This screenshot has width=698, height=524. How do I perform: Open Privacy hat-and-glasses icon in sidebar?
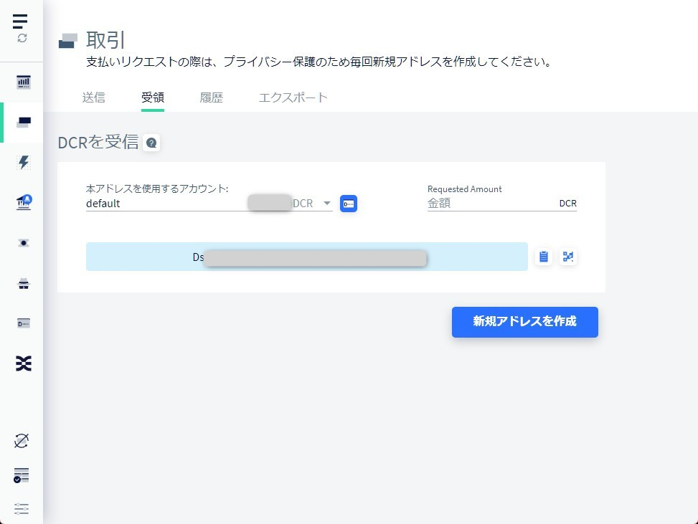point(23,285)
